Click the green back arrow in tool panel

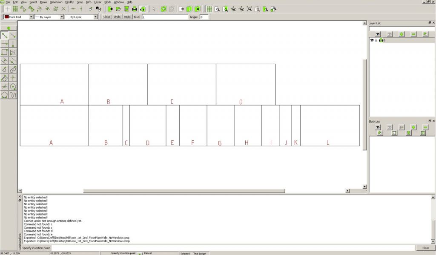[9, 28]
